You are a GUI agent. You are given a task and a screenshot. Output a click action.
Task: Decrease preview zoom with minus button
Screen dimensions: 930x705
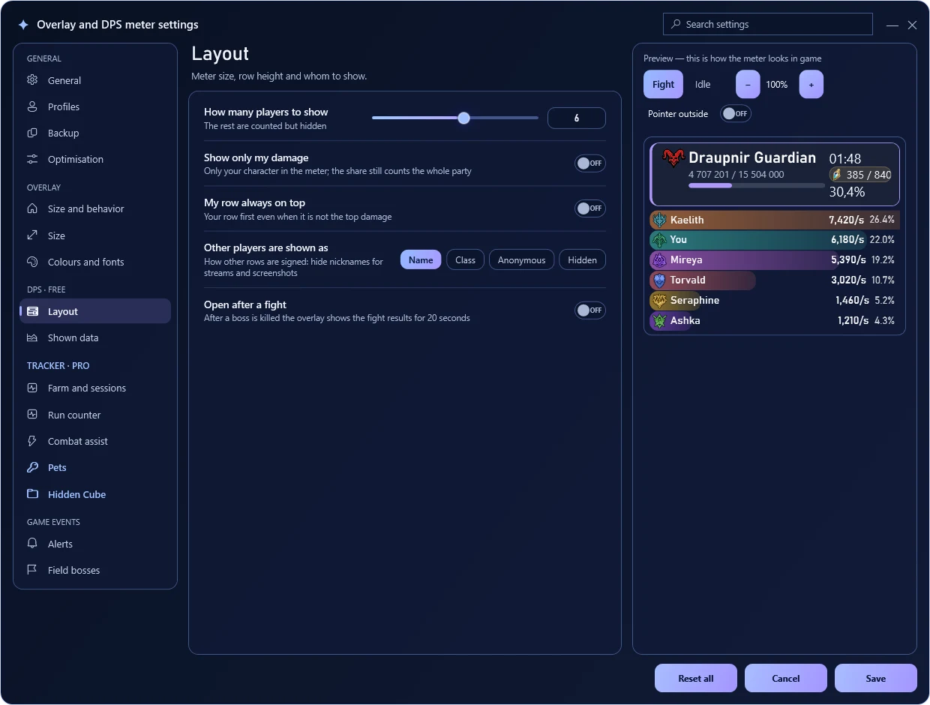(x=748, y=85)
